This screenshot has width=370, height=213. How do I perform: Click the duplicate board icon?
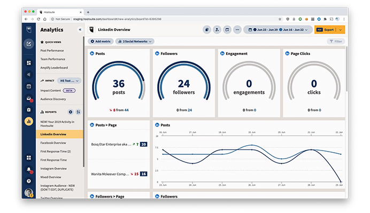[207, 30]
